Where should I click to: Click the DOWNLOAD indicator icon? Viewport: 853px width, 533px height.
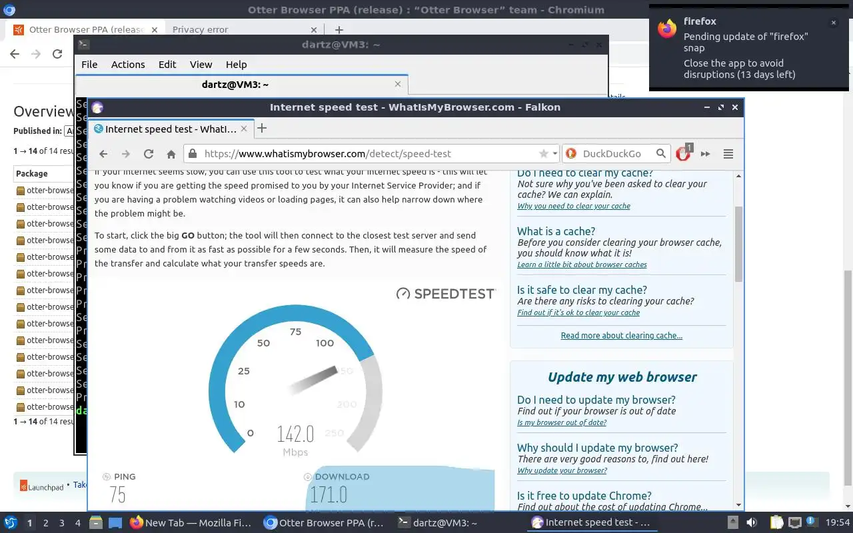pyautogui.click(x=307, y=476)
